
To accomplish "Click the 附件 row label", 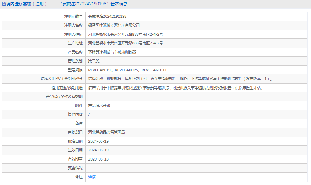I will point(79,106).
